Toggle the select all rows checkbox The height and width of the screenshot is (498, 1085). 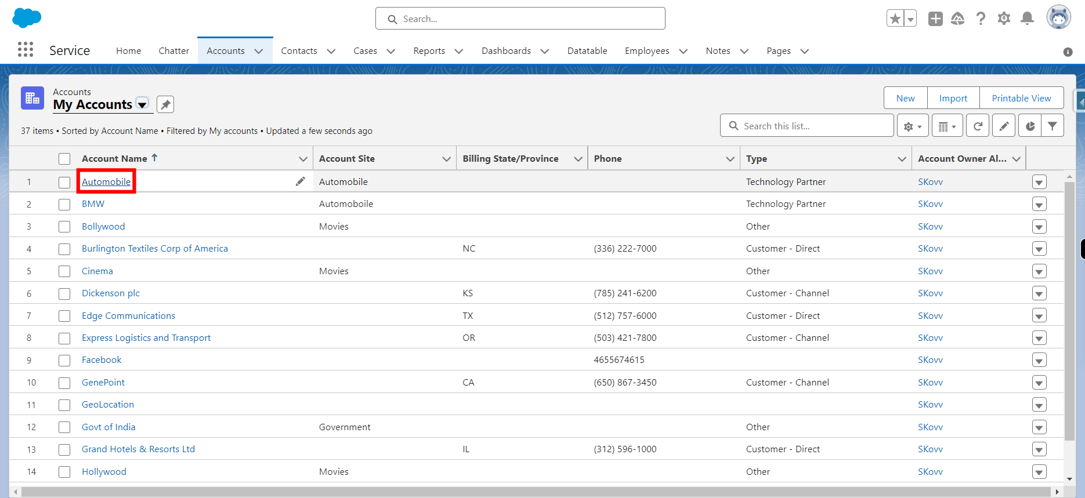(x=64, y=159)
